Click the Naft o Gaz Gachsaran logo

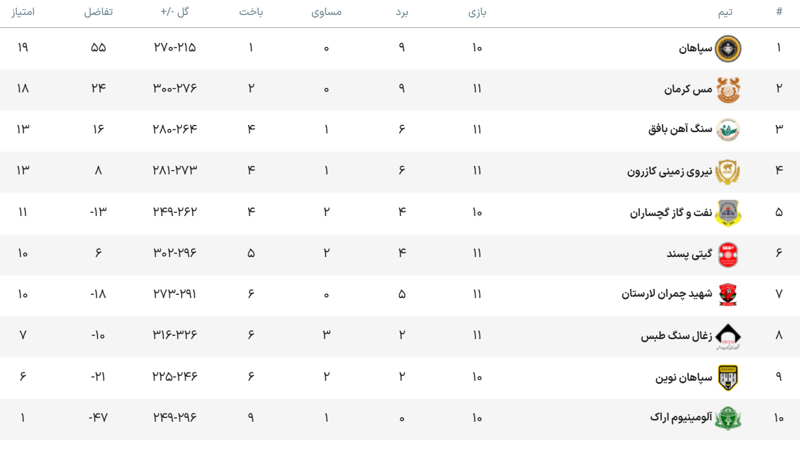(728, 213)
